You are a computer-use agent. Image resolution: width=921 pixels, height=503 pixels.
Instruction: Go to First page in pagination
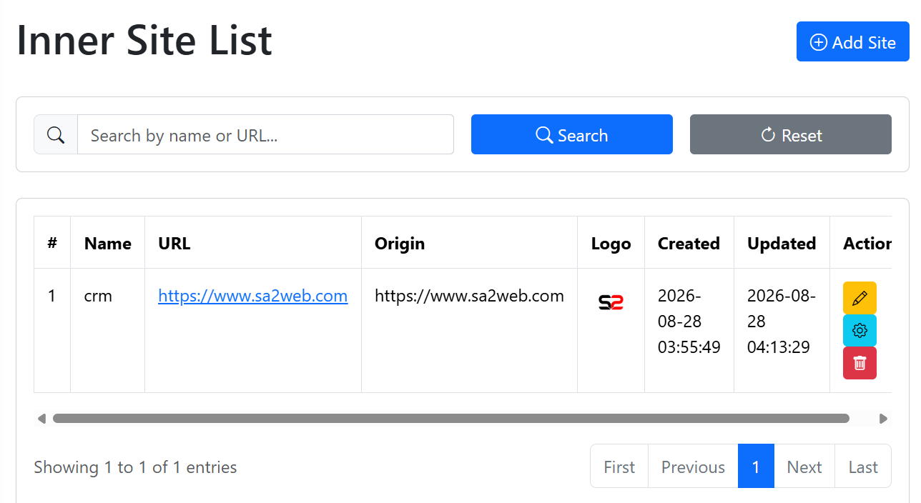(x=619, y=467)
